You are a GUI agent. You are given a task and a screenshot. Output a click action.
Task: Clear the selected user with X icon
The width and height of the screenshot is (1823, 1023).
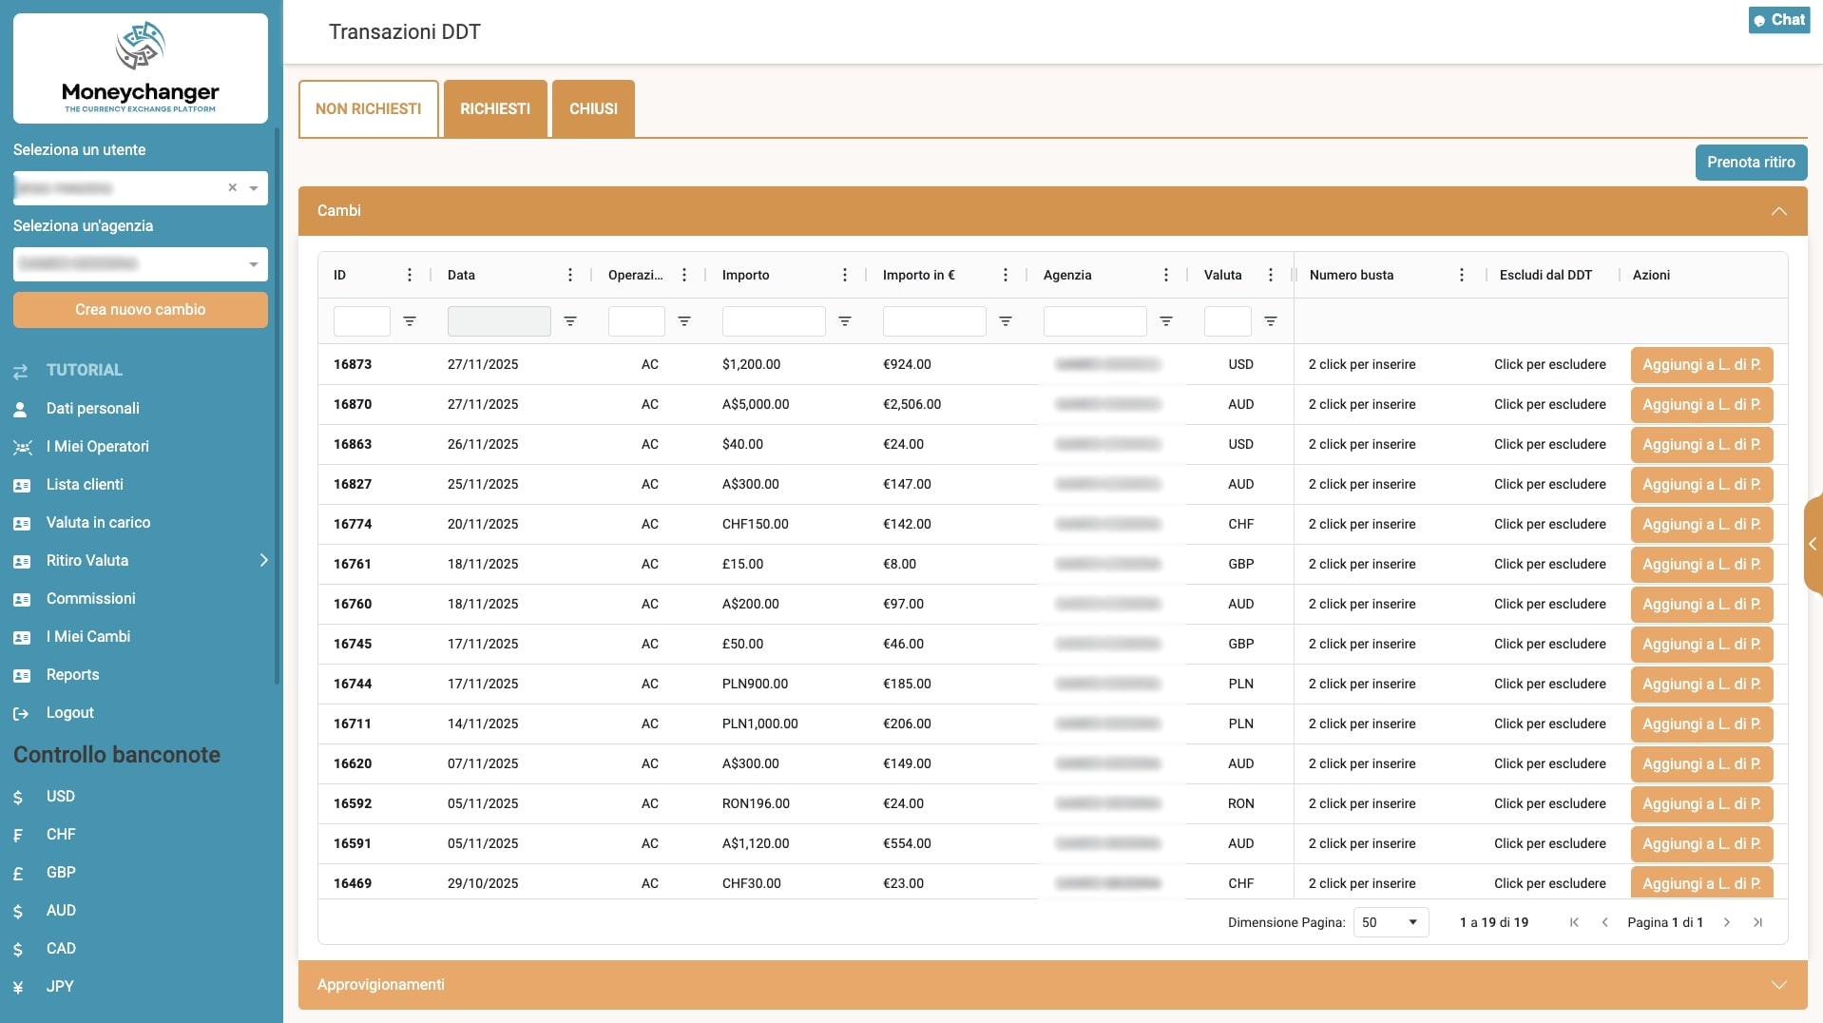[x=232, y=188]
